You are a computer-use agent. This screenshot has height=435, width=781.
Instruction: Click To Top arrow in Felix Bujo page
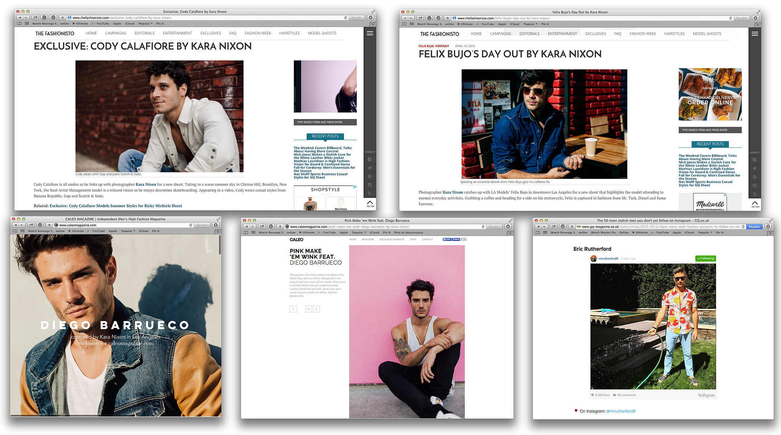point(755,204)
